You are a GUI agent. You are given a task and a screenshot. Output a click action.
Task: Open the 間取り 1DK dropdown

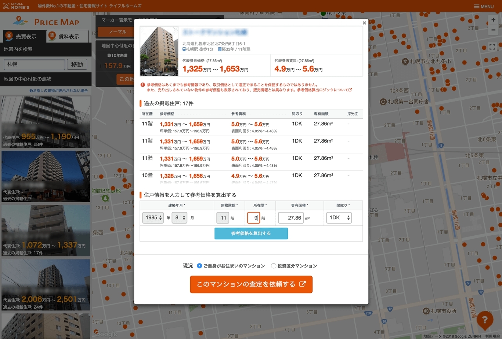click(x=339, y=218)
